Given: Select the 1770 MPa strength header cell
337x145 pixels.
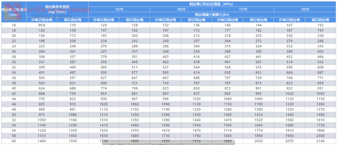Looking at the screenshot, I should pyautogui.click(x=243, y=9).
